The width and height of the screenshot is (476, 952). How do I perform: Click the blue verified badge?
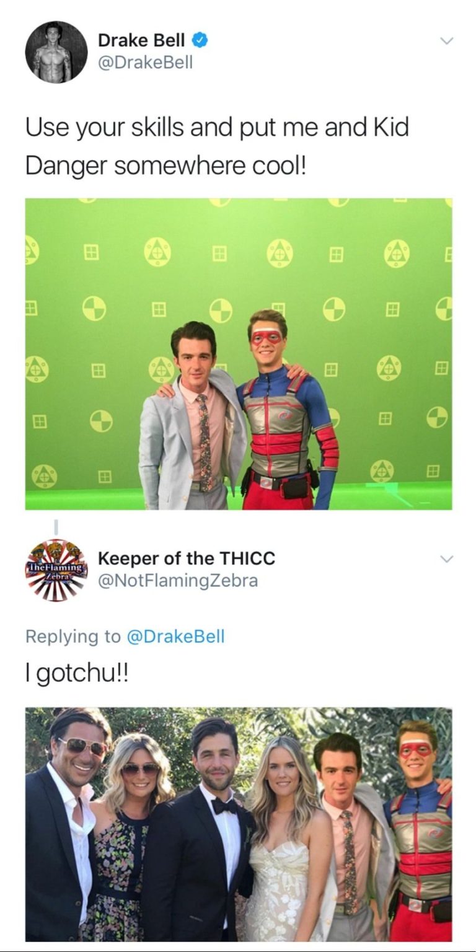[199, 41]
